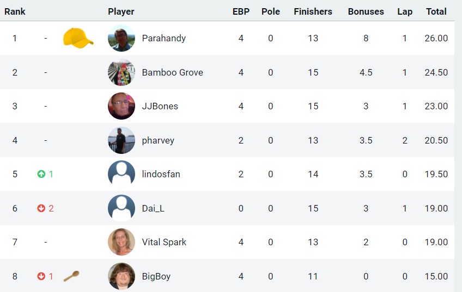This screenshot has height=292, width=462.
Task: Click the green up arrow for lindosfan
Action: 41,174
